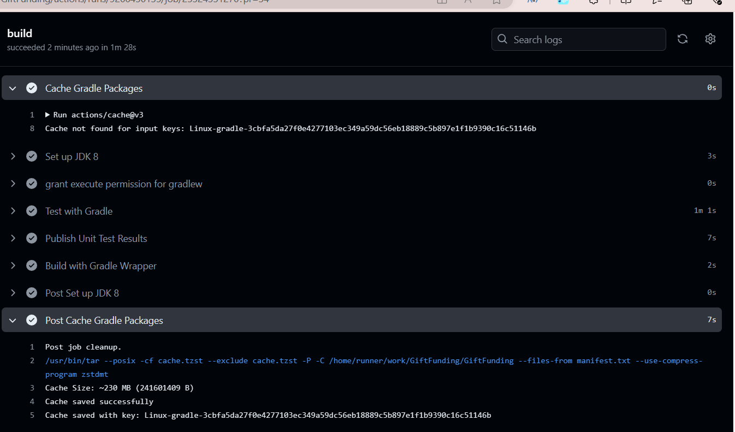Click the 3s duration of Set up JDK 8
Screen dimensions: 735x432
[x=712, y=156]
